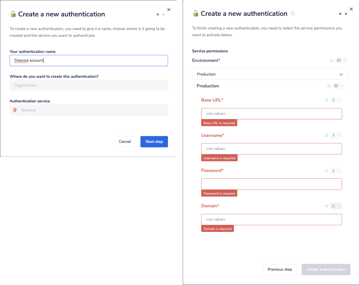
Task: Click the Create authentication button
Action: tap(325, 269)
